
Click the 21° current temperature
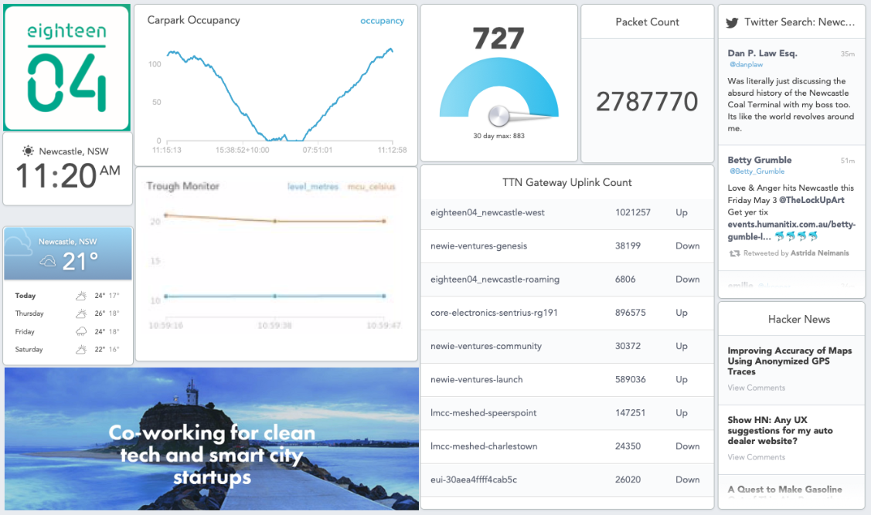(80, 262)
